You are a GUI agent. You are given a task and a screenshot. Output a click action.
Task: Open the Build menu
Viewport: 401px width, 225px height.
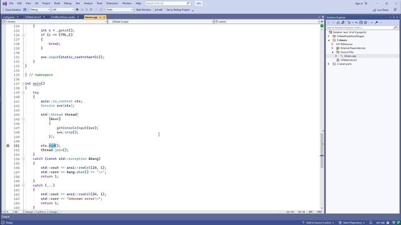tap(57, 3)
